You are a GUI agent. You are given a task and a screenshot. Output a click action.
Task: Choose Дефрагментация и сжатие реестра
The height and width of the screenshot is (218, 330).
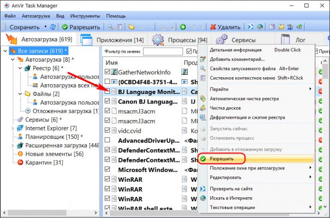[247, 117]
